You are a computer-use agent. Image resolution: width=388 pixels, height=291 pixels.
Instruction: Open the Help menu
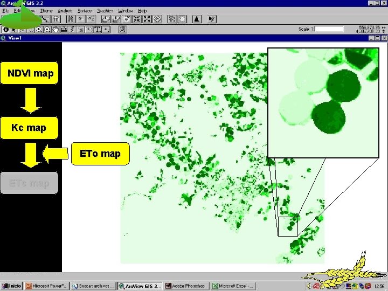point(142,11)
